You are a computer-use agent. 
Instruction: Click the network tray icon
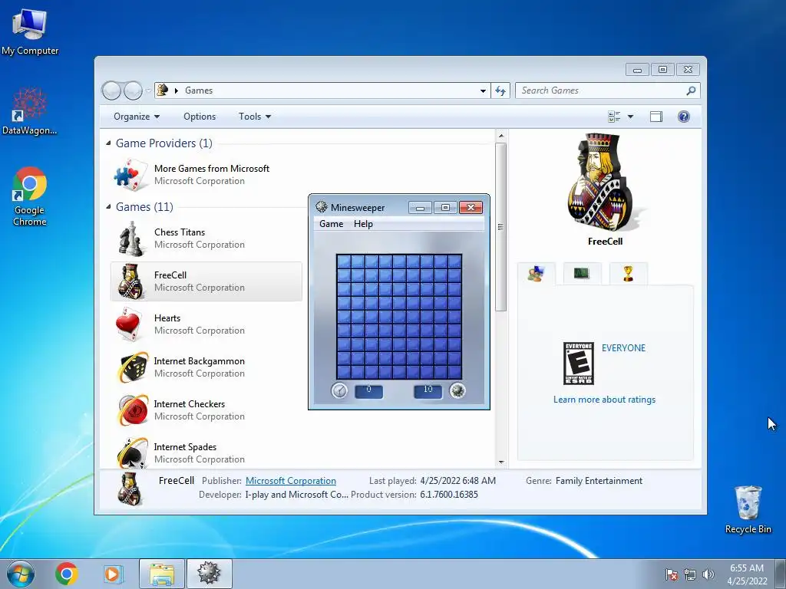[x=690, y=574]
